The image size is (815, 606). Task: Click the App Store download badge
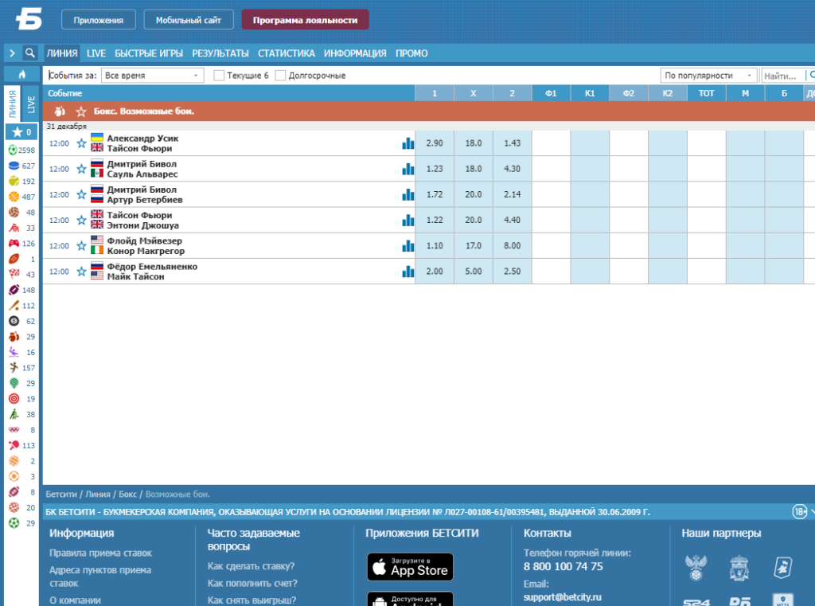[410, 567]
